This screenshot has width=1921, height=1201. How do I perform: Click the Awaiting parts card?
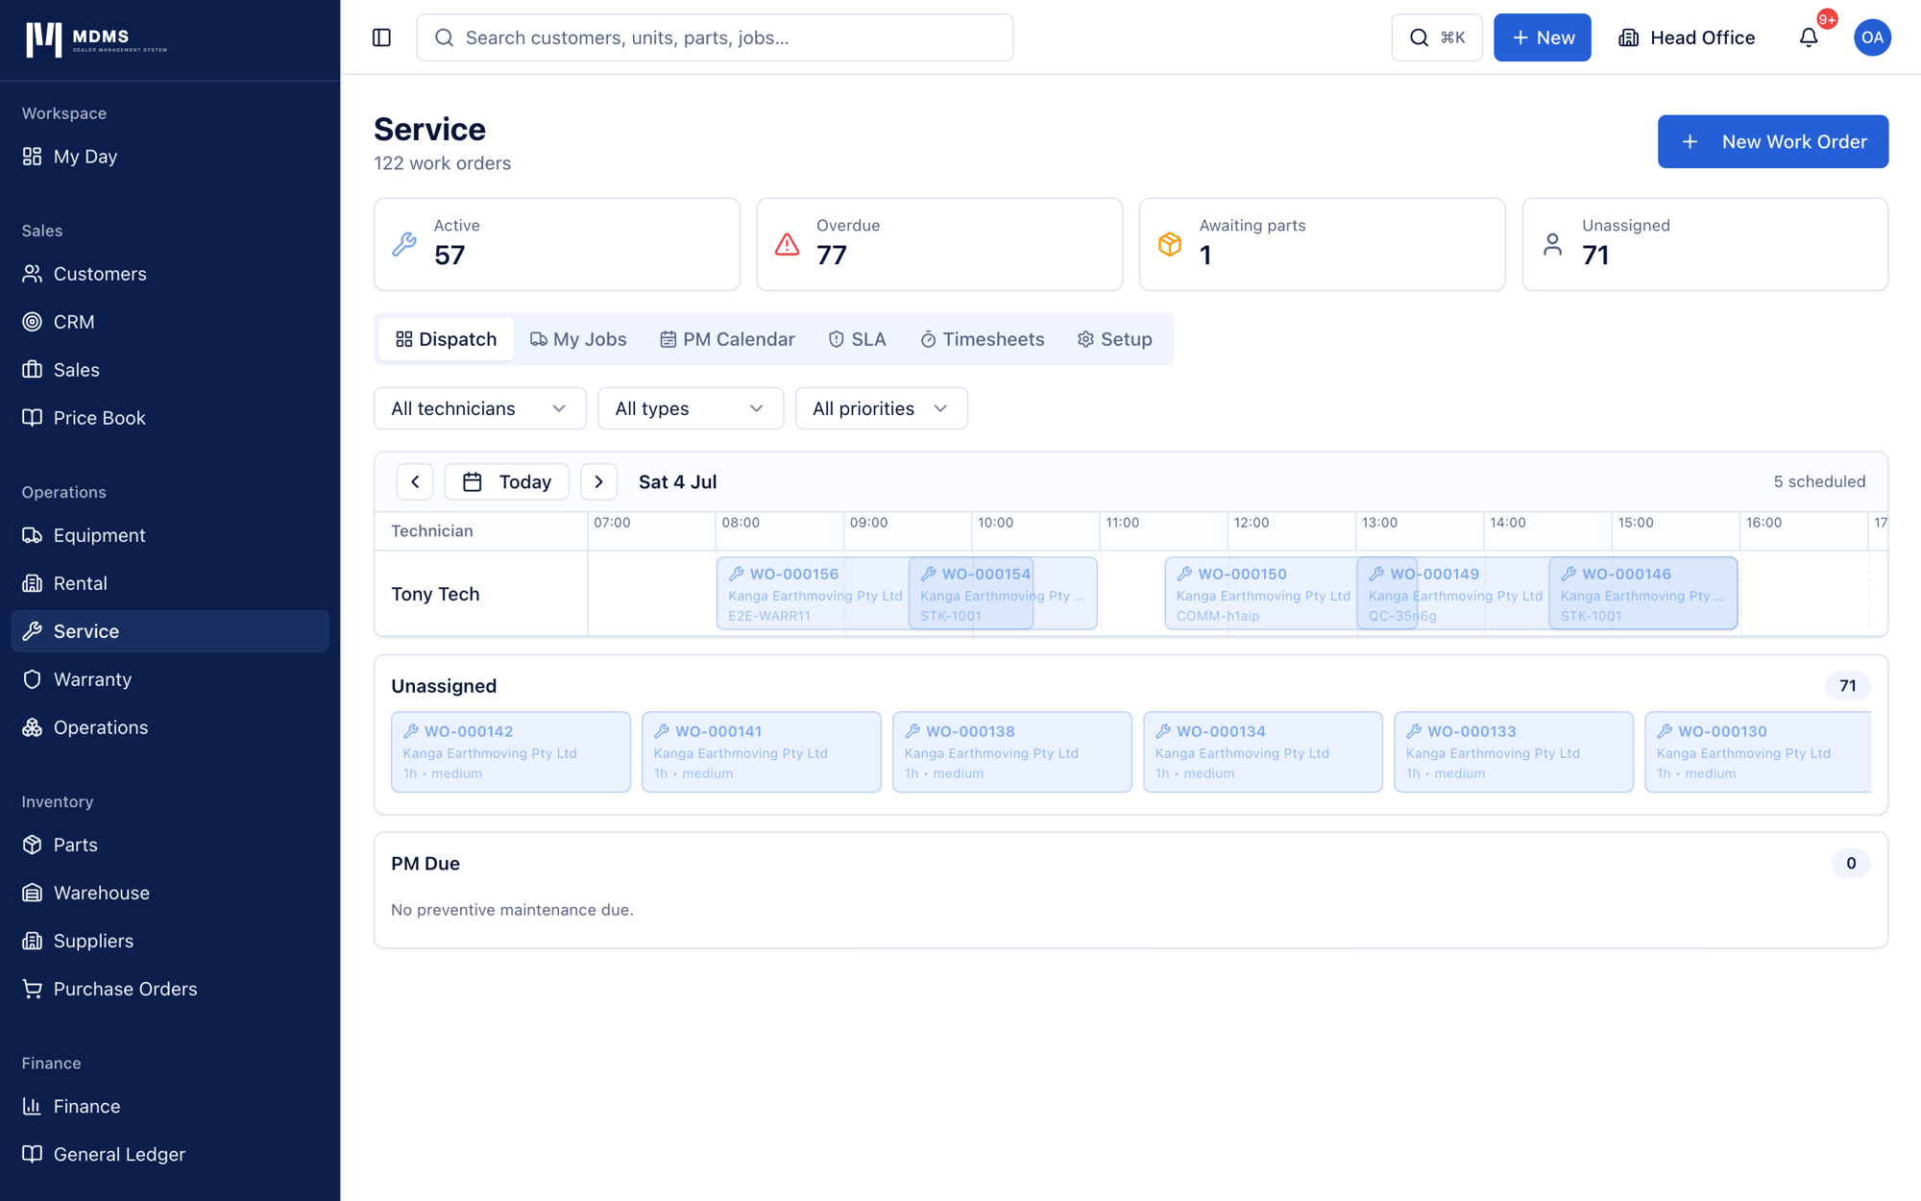coord(1323,244)
